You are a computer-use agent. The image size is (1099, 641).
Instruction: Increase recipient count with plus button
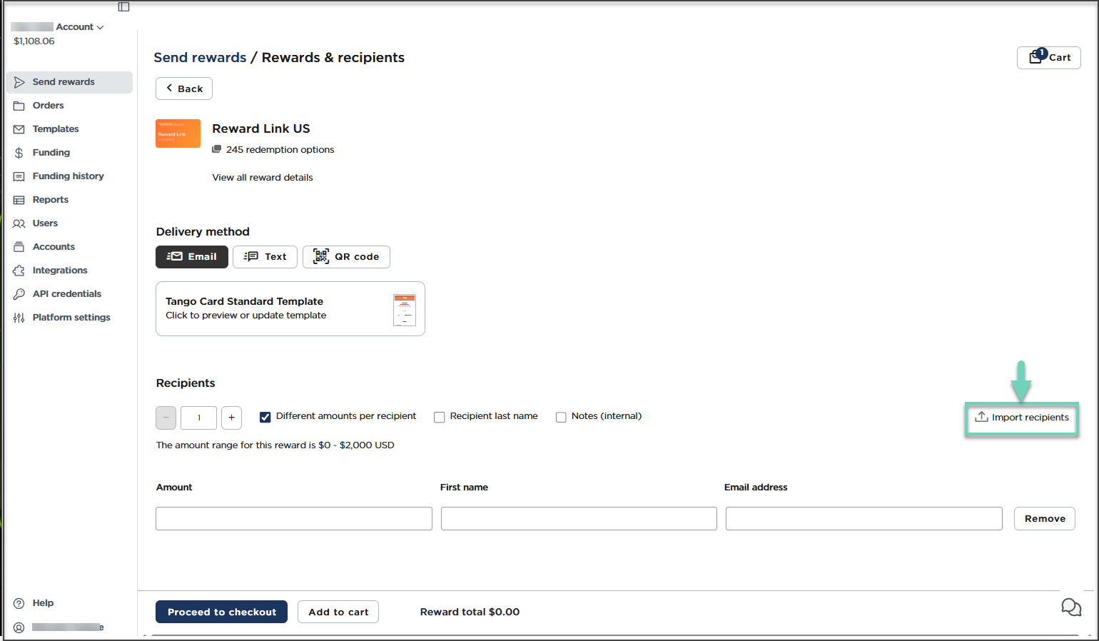tap(231, 418)
